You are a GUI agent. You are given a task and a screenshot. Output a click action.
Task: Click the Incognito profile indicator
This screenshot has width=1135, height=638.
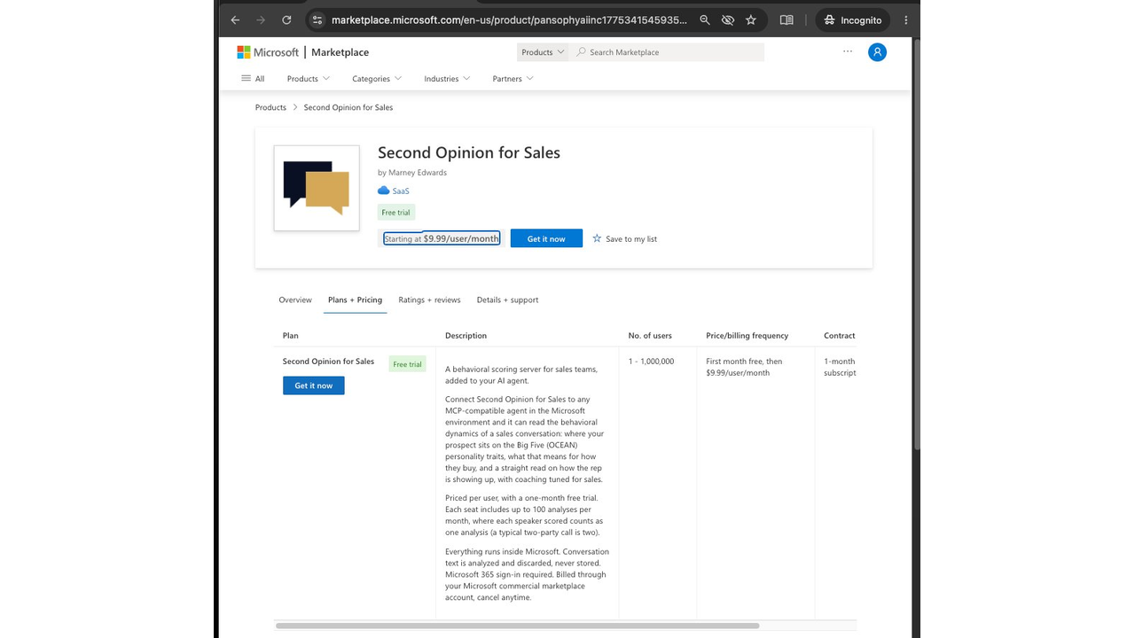coord(852,19)
